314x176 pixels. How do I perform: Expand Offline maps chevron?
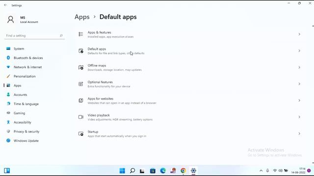pyautogui.click(x=299, y=67)
